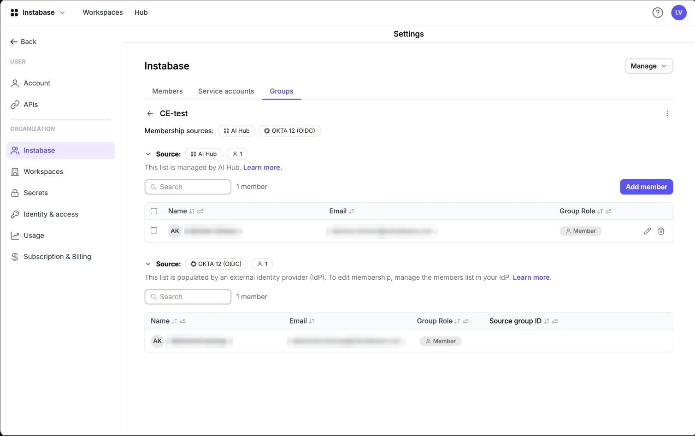695x436 pixels.
Task: Open Hub in the top navigation
Action: 141,12
